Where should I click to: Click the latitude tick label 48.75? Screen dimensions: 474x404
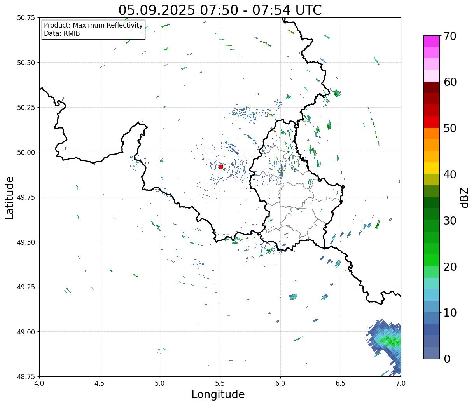pyautogui.click(x=26, y=376)
